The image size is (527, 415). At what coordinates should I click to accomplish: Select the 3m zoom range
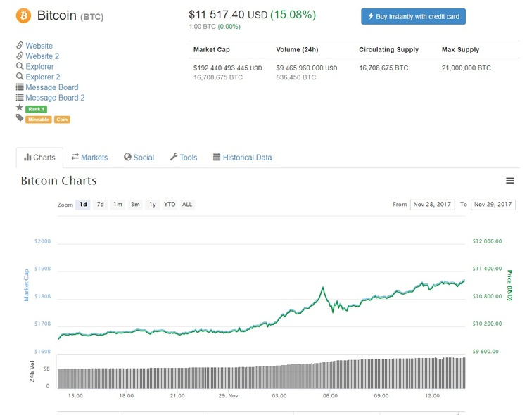pyautogui.click(x=135, y=204)
